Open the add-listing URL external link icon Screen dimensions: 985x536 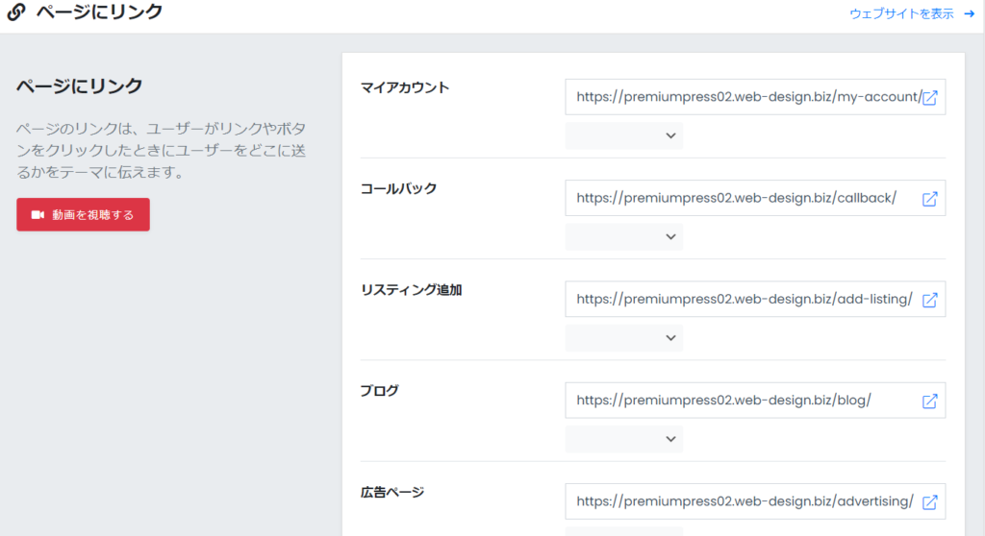(930, 300)
